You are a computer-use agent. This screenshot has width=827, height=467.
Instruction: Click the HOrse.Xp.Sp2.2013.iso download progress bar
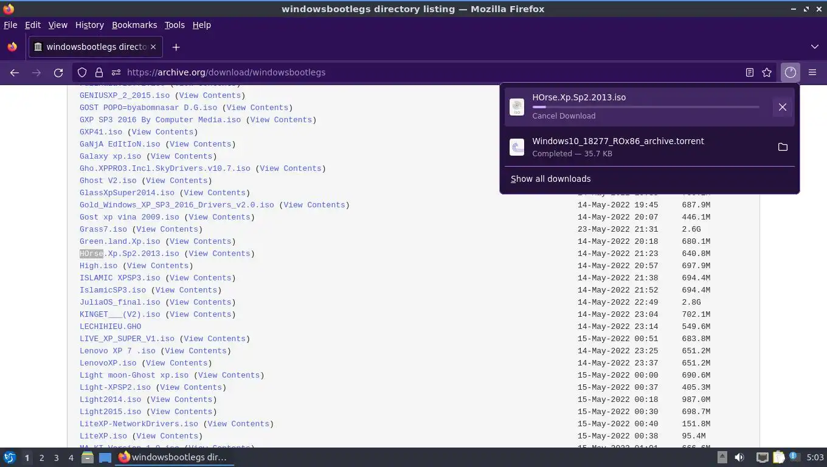pyautogui.click(x=646, y=107)
